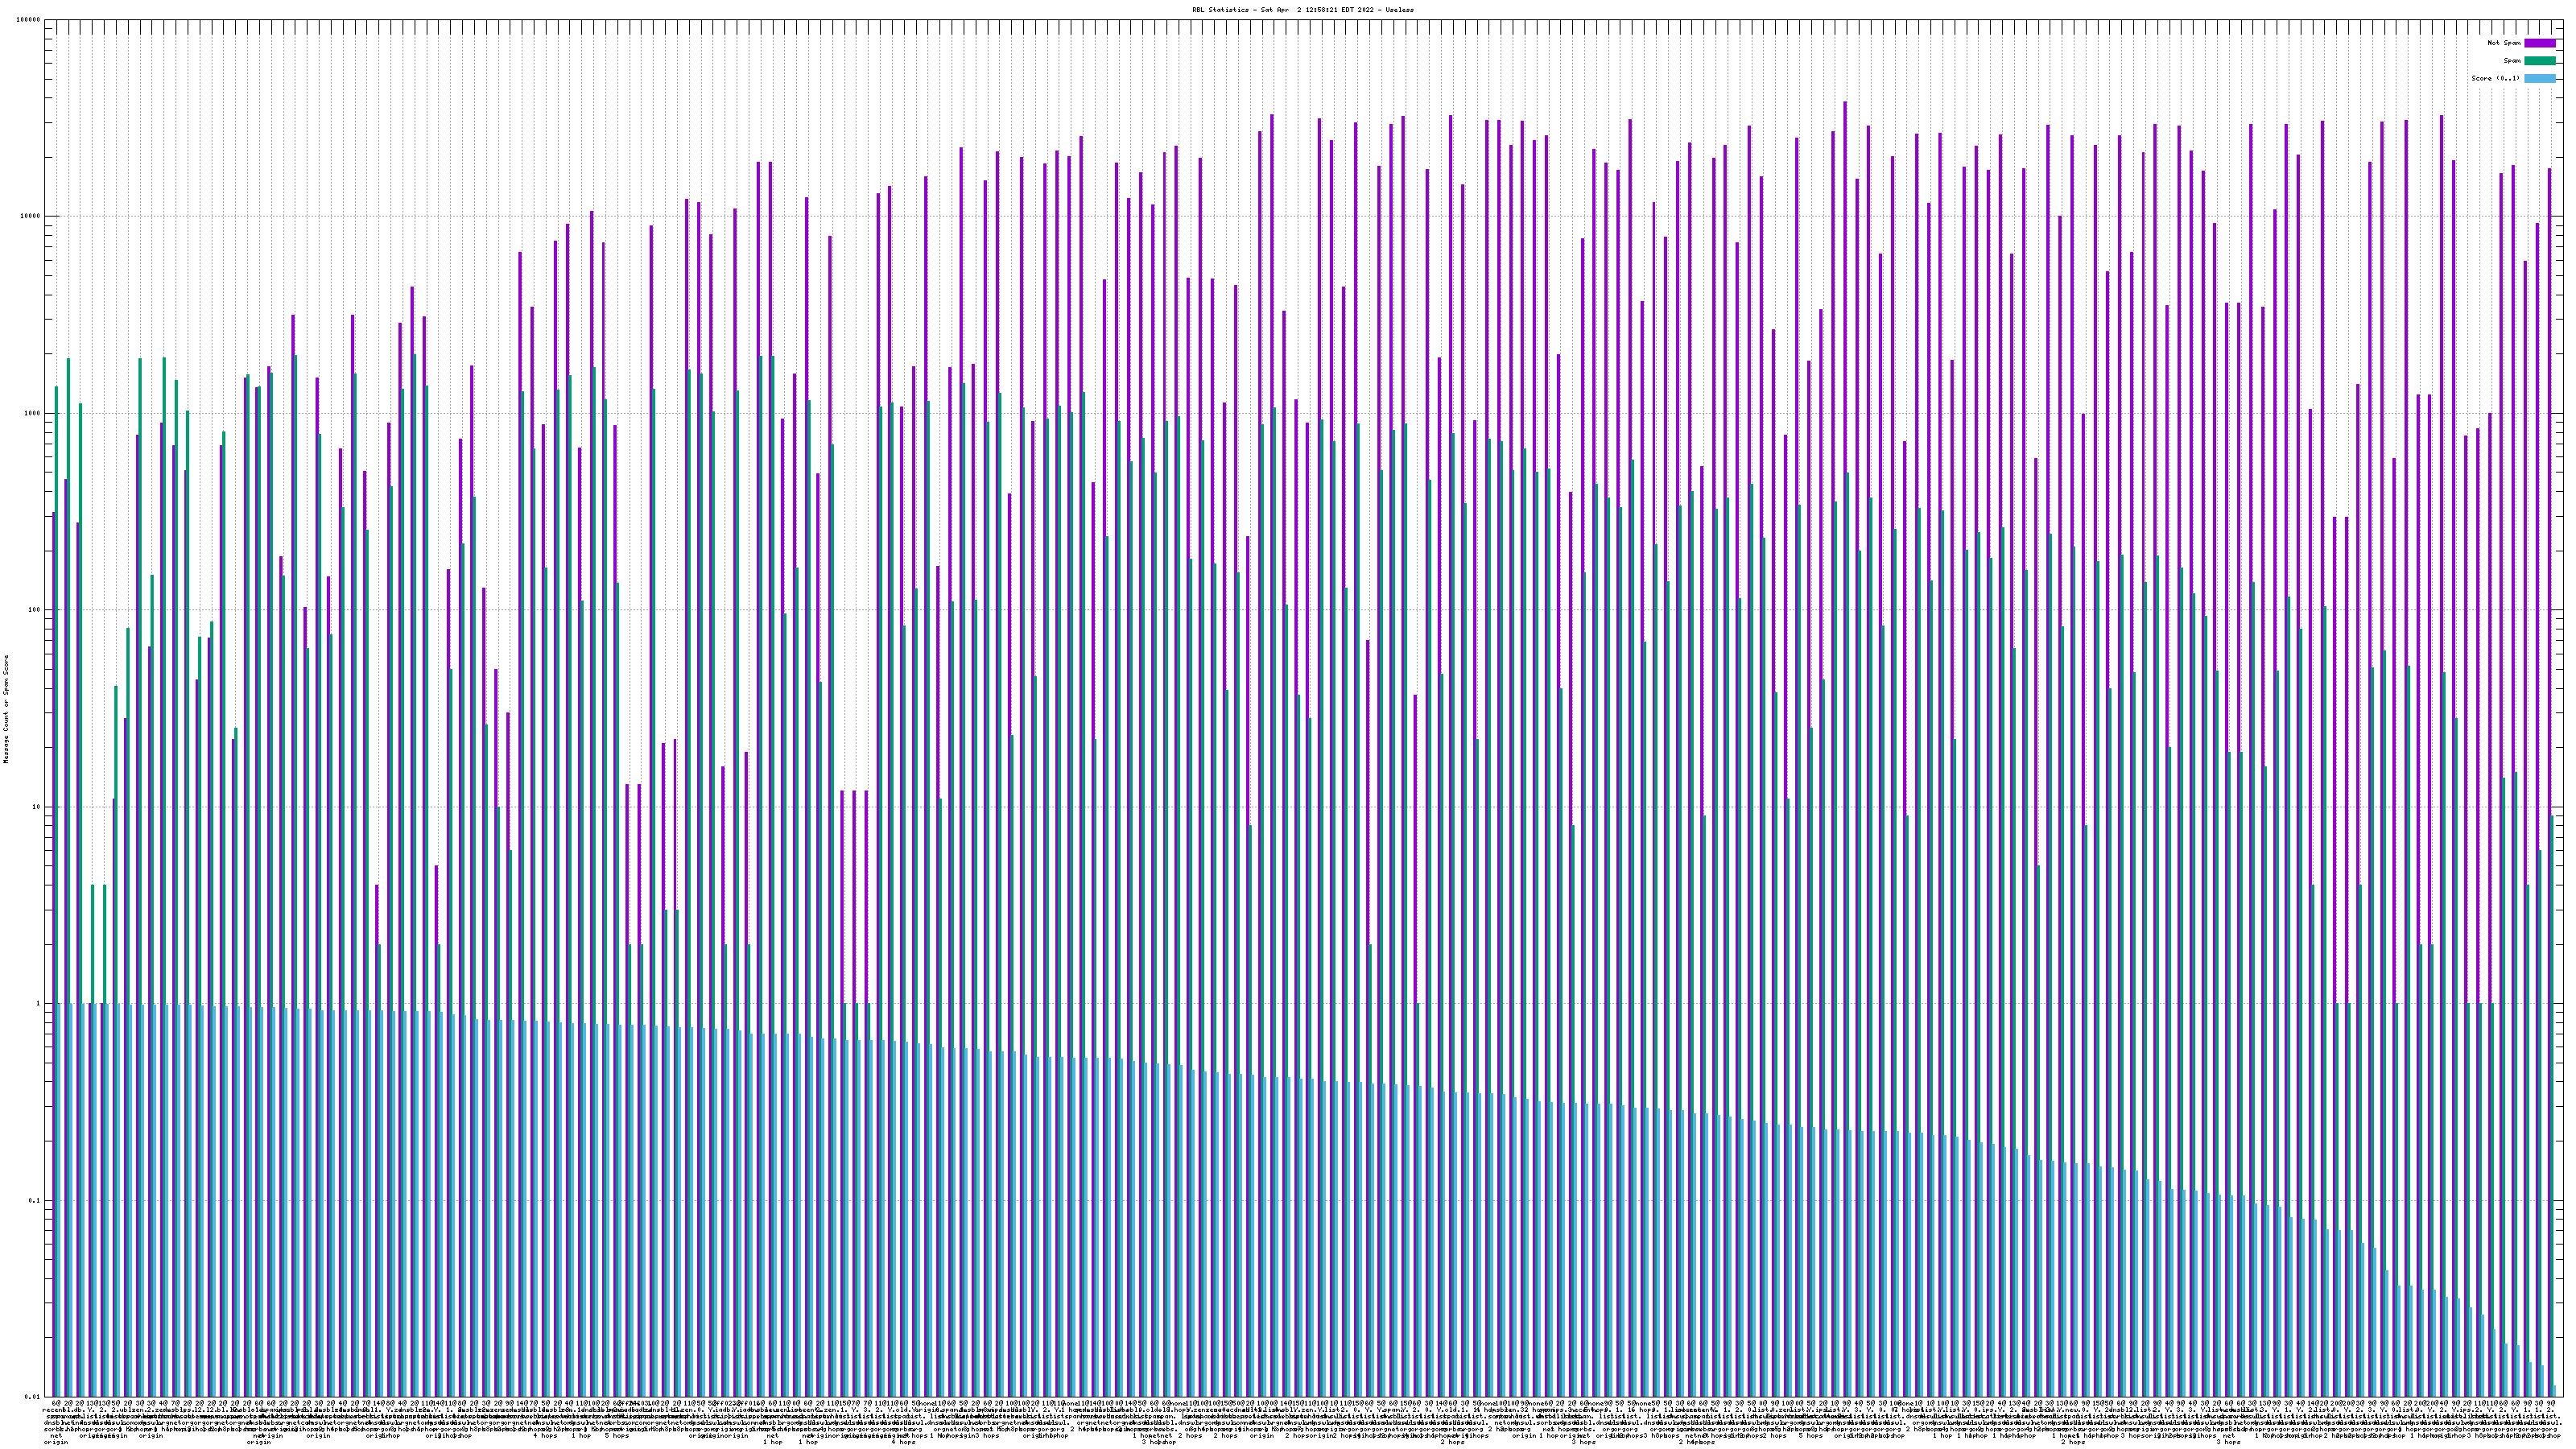Click the 1000 y-axis tick label

(x=32, y=413)
